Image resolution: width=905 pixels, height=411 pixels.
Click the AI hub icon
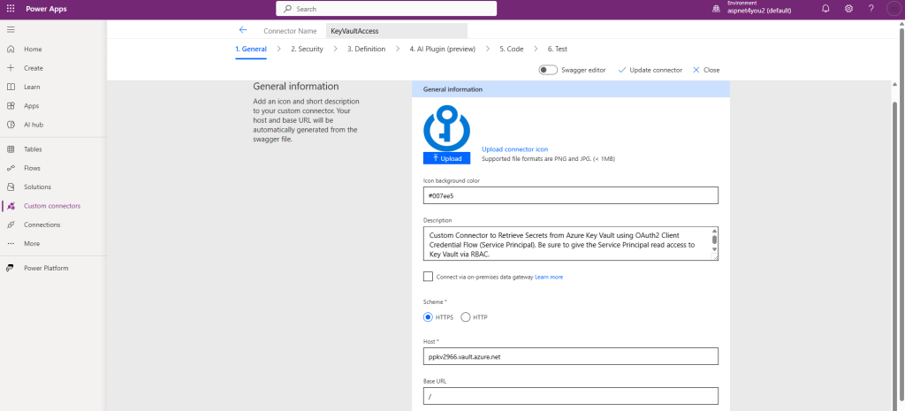coord(11,125)
